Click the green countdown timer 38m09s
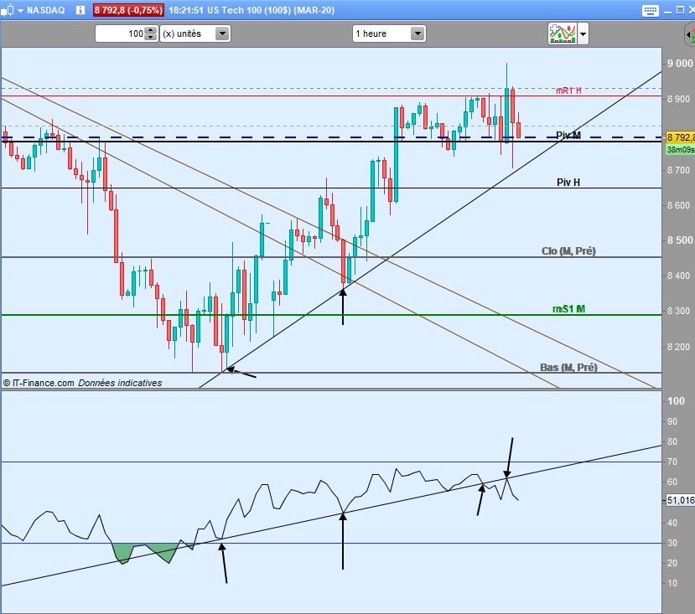This screenshot has height=614, width=695. (681, 149)
